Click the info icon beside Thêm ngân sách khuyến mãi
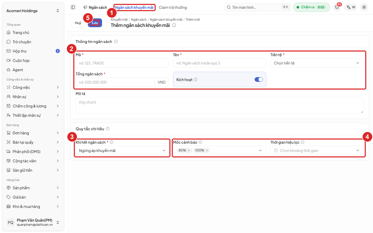 click(x=174, y=25)
